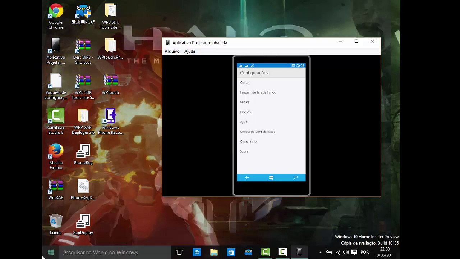The image size is (460, 259).
Task: Select the owl app desktop shortcut
Action: (83, 14)
